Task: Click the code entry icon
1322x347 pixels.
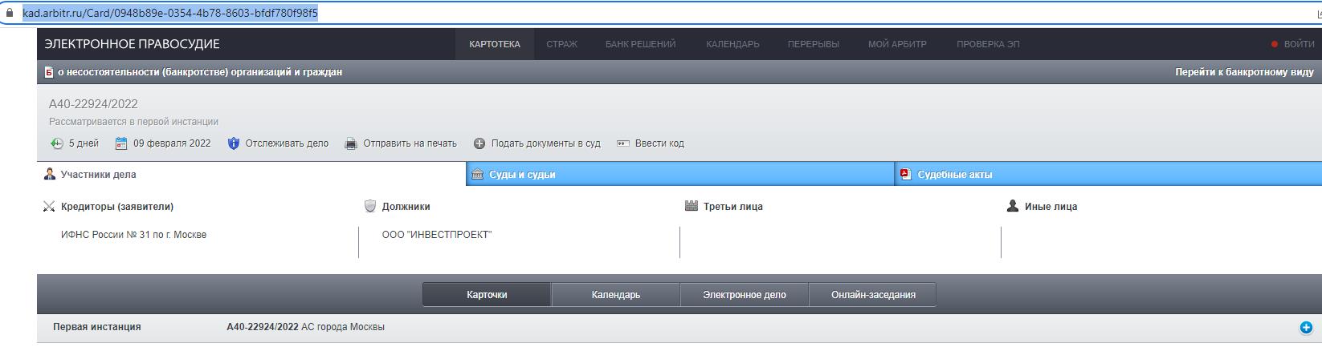Action: (622, 143)
